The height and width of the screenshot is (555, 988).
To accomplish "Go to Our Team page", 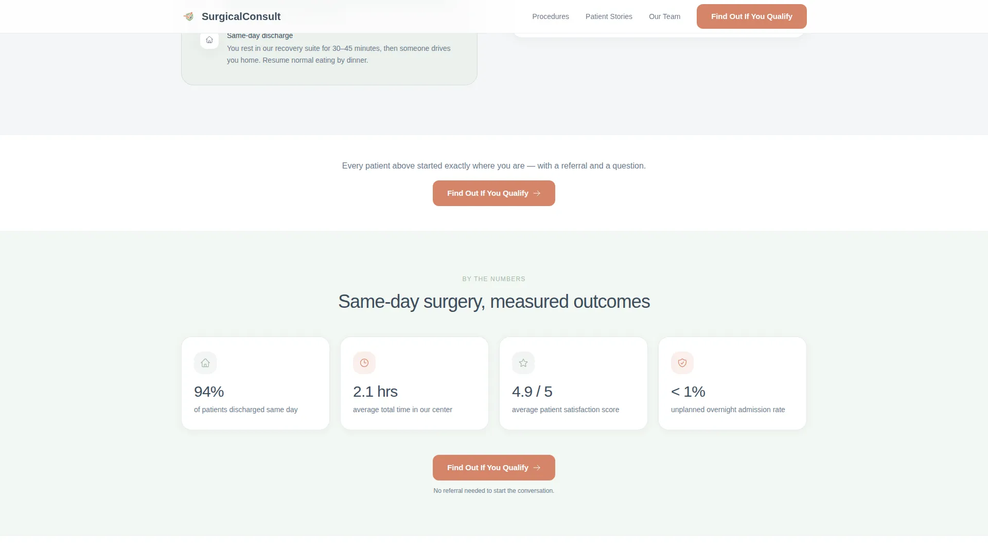I will [664, 16].
